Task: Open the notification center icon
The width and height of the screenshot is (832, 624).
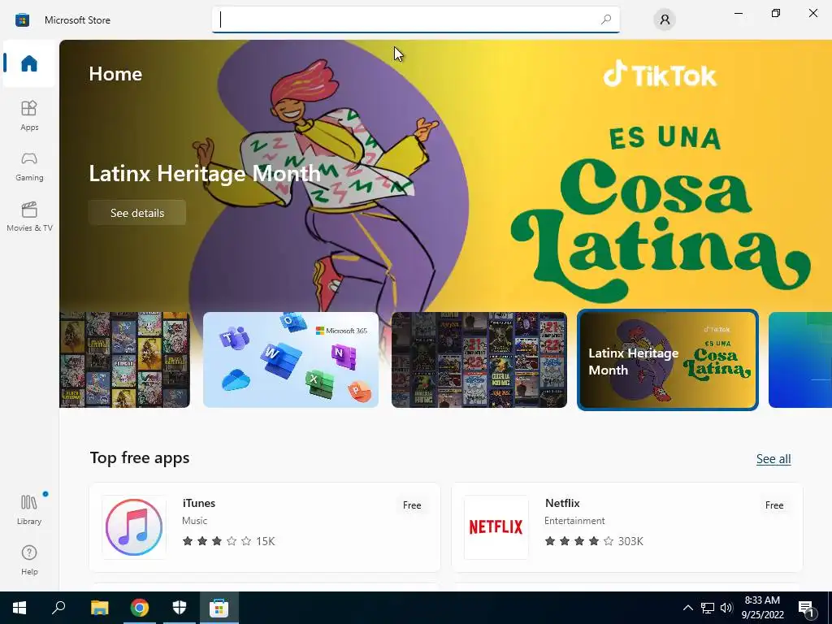Action: coord(807,608)
